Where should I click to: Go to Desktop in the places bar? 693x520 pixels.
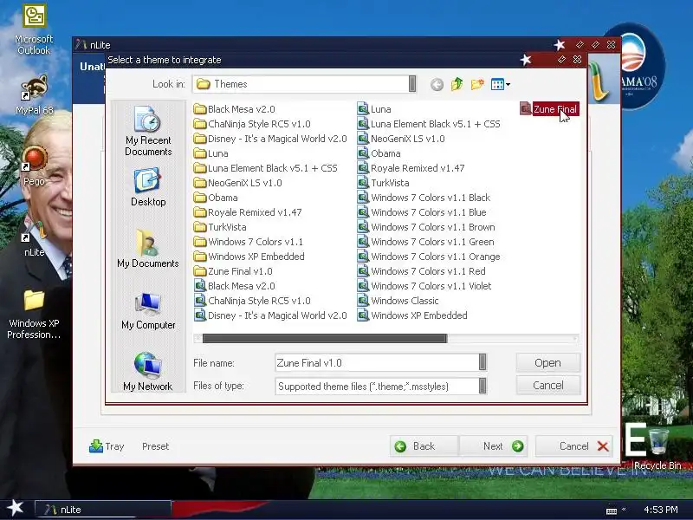[x=148, y=187]
